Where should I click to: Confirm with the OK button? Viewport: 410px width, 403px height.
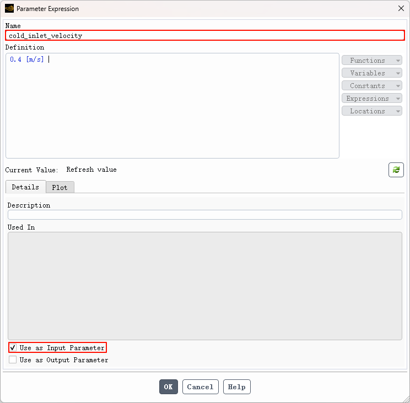pyautogui.click(x=169, y=386)
